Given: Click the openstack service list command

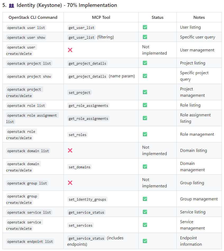Looking at the screenshot, I should click(29, 212).
